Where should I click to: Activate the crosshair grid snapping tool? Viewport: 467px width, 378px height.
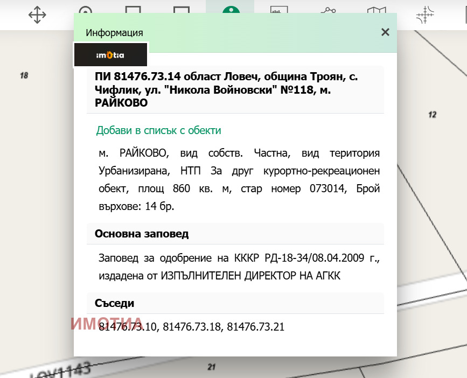coord(425,15)
